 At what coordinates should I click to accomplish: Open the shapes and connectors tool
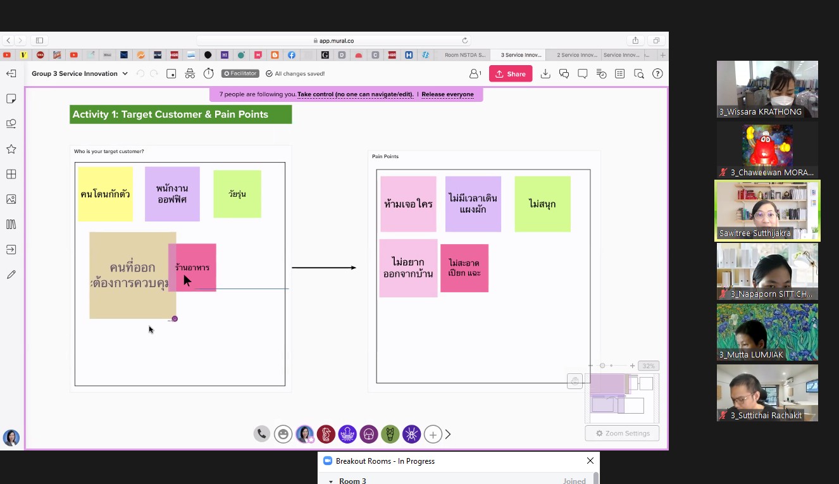coord(11,124)
